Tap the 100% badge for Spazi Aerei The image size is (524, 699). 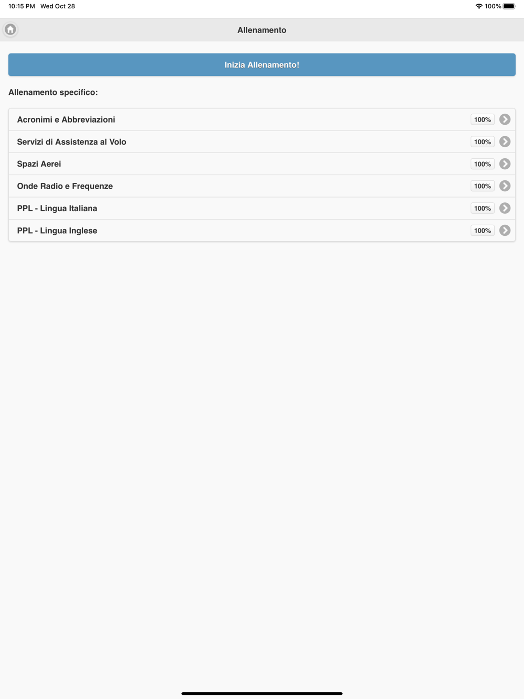(483, 164)
